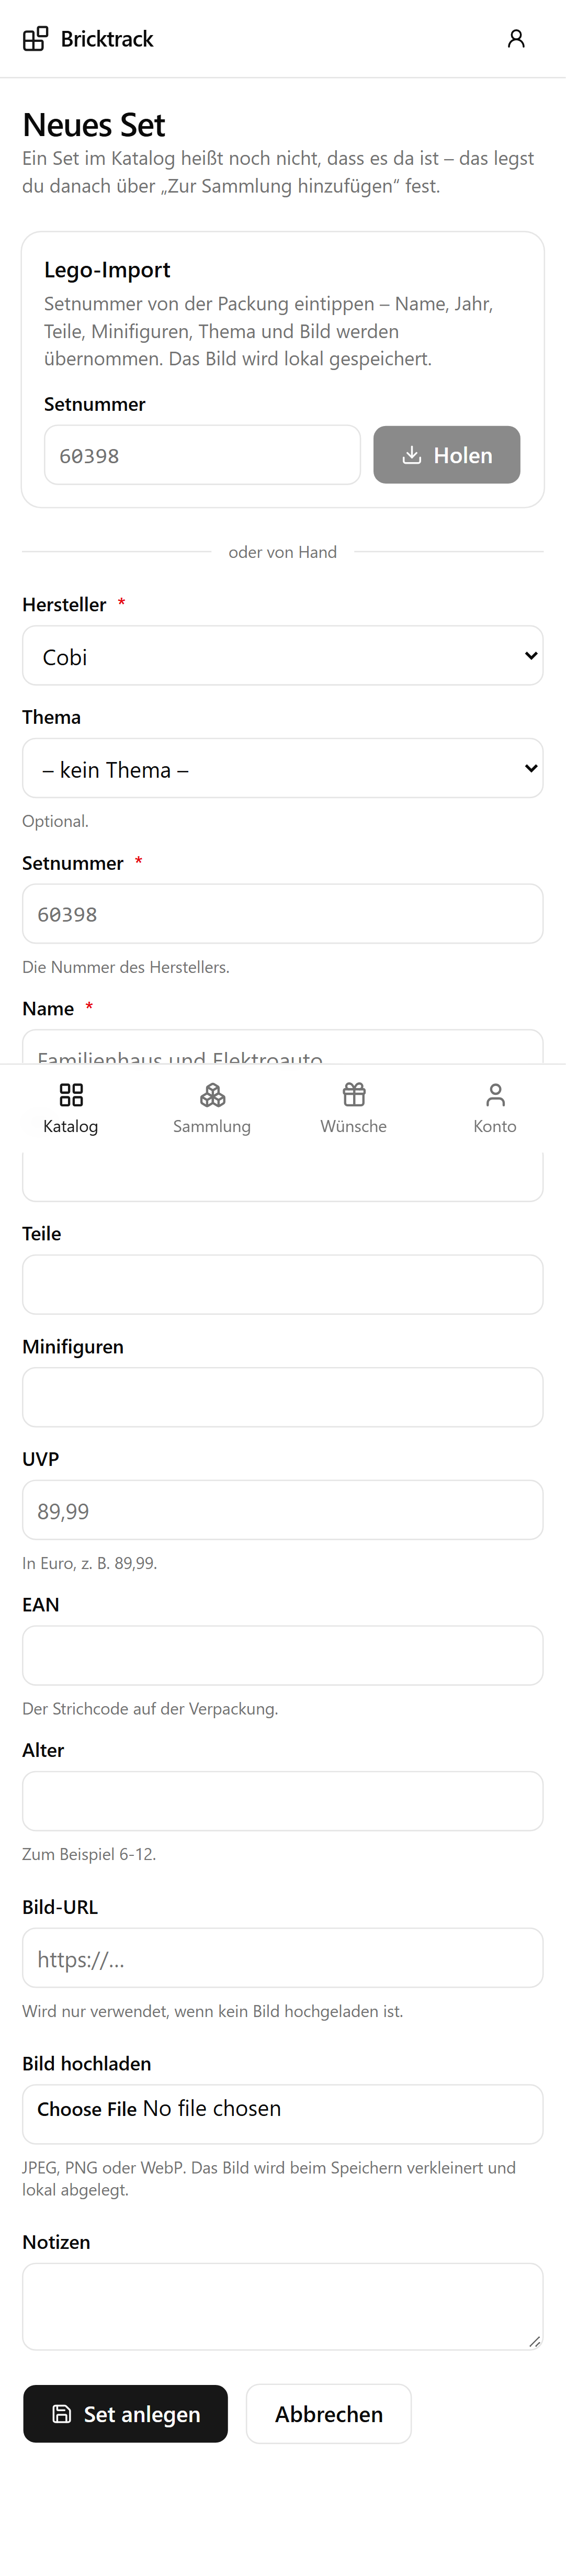Expand the Hersteller dropdown showing Cobi
Image resolution: width=566 pixels, height=2576 pixels.
coord(283,656)
